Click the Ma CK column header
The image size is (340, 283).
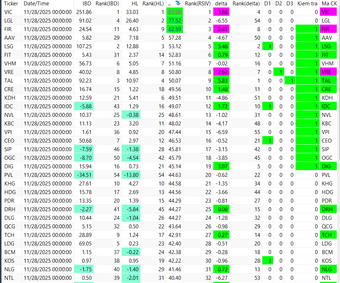pos(329,4)
